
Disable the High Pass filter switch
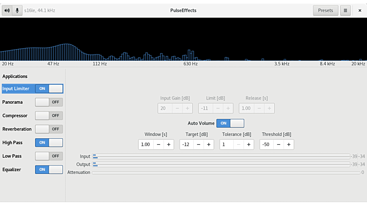pos(49,143)
